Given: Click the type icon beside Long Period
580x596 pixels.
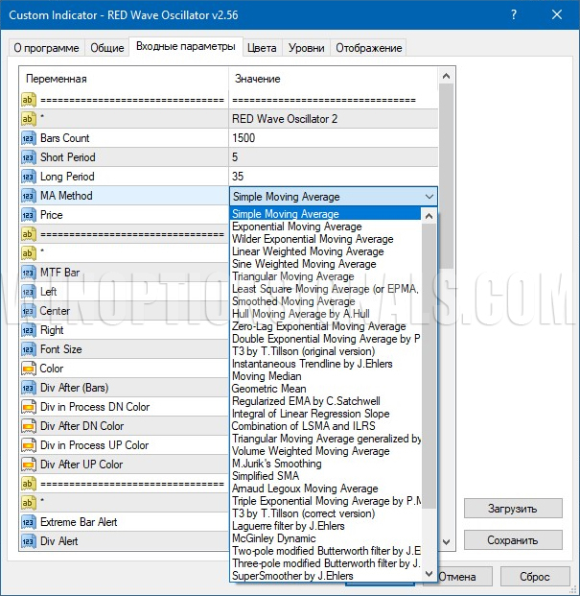Looking at the screenshot, I should pyautogui.click(x=28, y=177).
